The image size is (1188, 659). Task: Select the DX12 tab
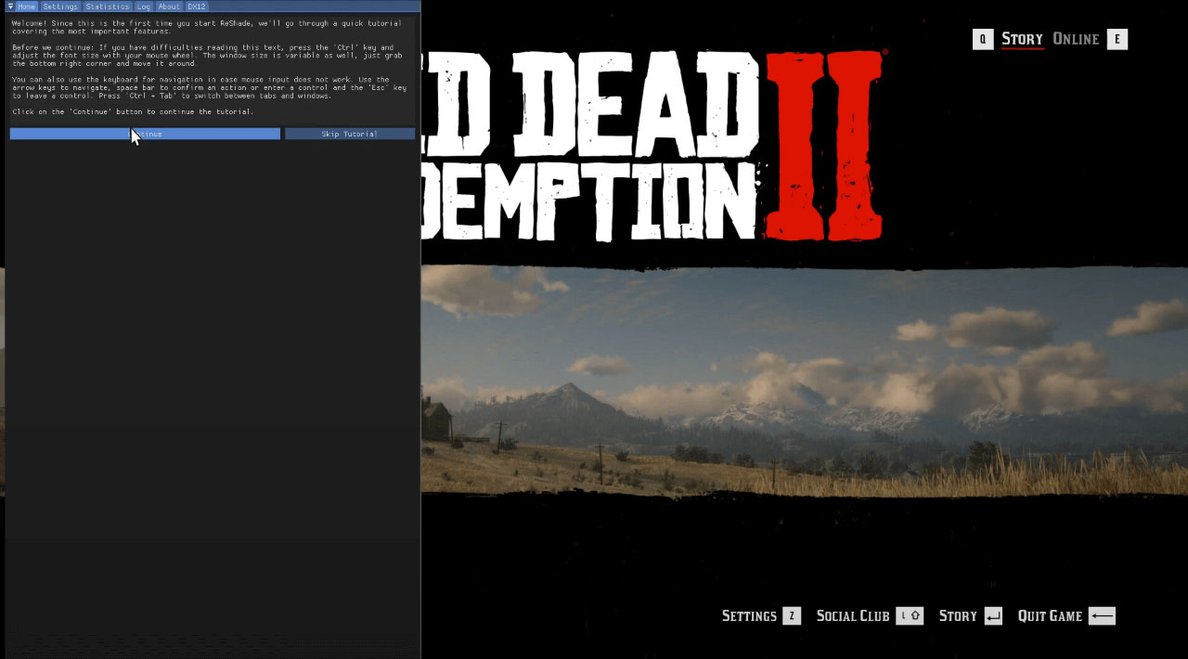pyautogui.click(x=197, y=6)
